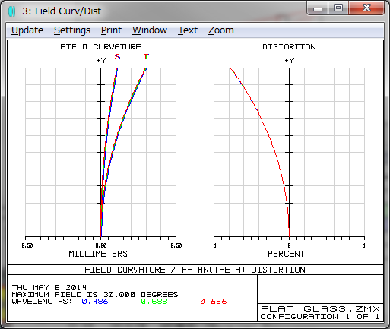
Task: Open the Print menu
Action: click(111, 30)
